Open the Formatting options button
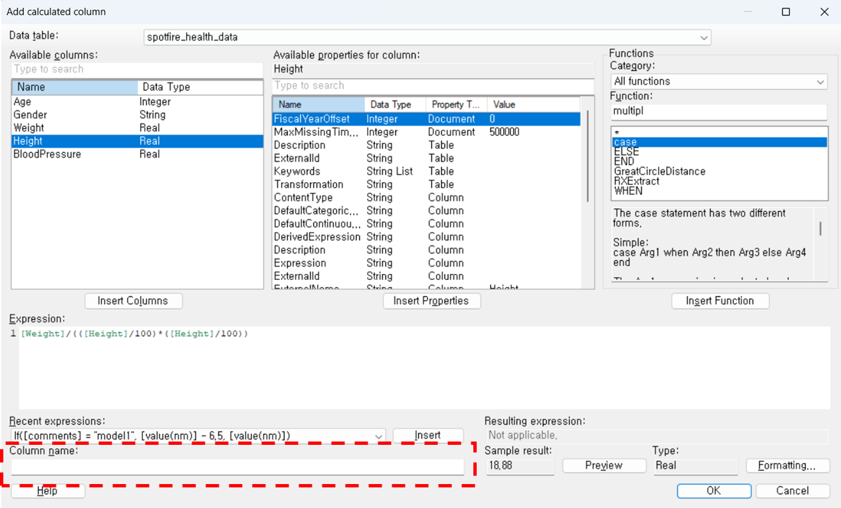 (x=788, y=465)
